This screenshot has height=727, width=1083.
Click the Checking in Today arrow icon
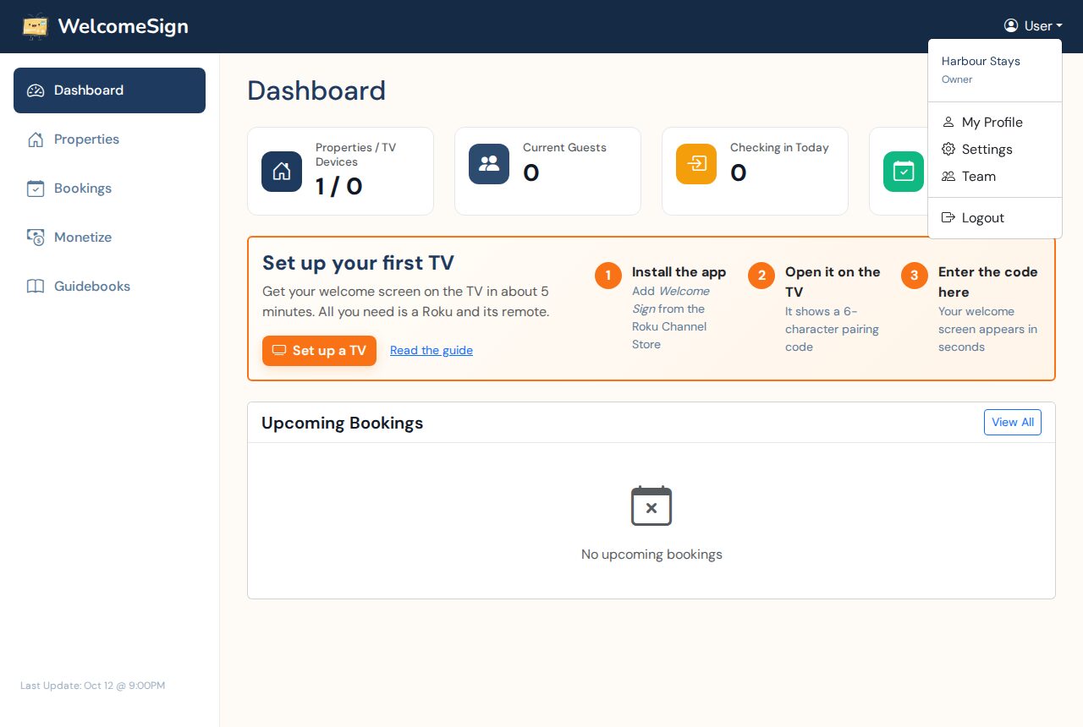click(696, 164)
